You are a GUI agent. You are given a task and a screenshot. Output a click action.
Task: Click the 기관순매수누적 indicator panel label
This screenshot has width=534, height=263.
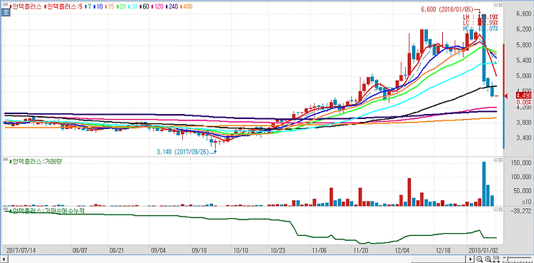47,211
